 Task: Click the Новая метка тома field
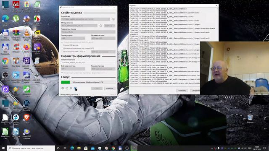click(x=88, y=62)
